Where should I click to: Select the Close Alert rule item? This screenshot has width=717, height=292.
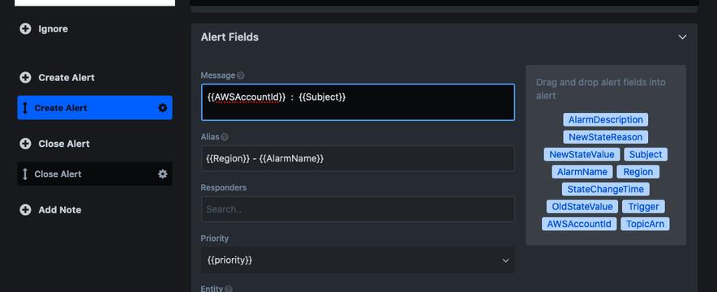95,174
